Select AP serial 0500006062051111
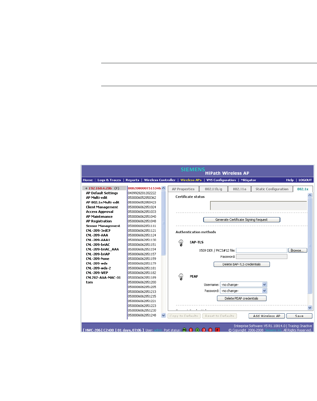Screen dimensions: 317x401 (x=142, y=226)
